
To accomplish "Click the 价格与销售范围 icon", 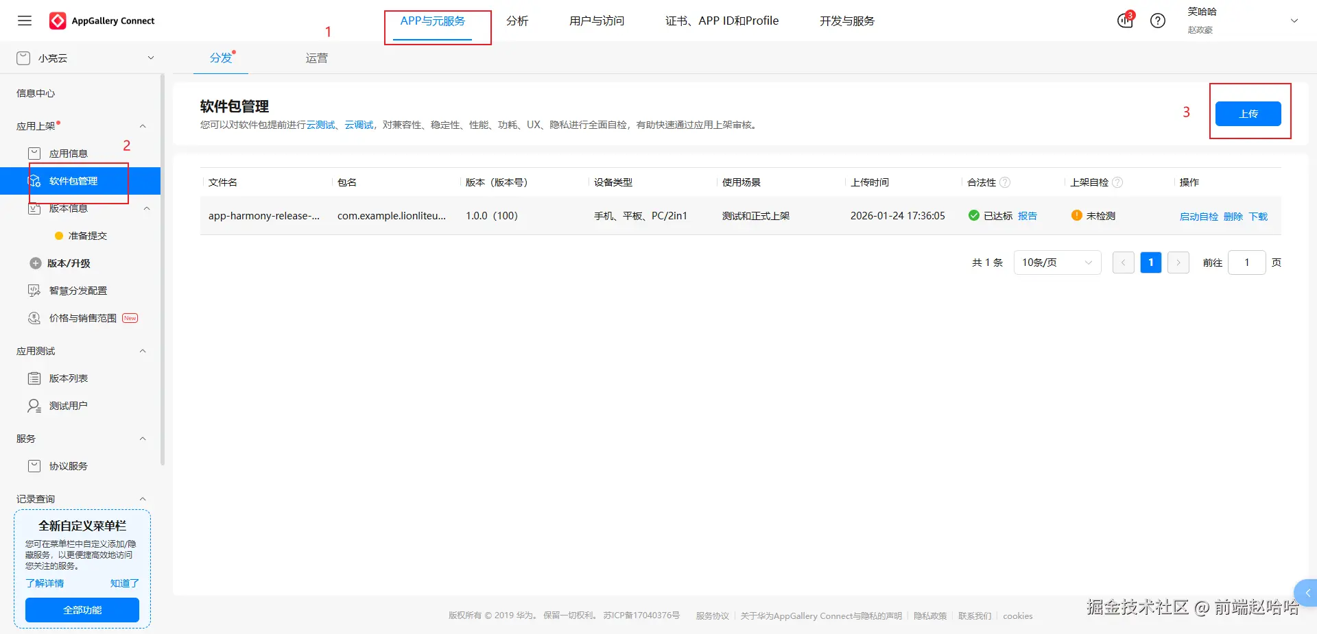I will [x=34, y=318].
